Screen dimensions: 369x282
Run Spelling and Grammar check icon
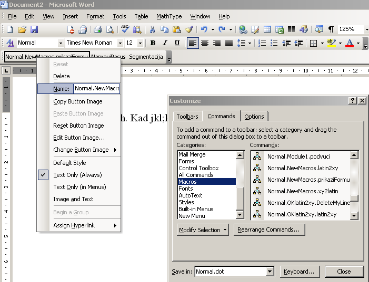coord(125,29)
